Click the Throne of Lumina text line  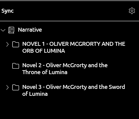(45, 72)
